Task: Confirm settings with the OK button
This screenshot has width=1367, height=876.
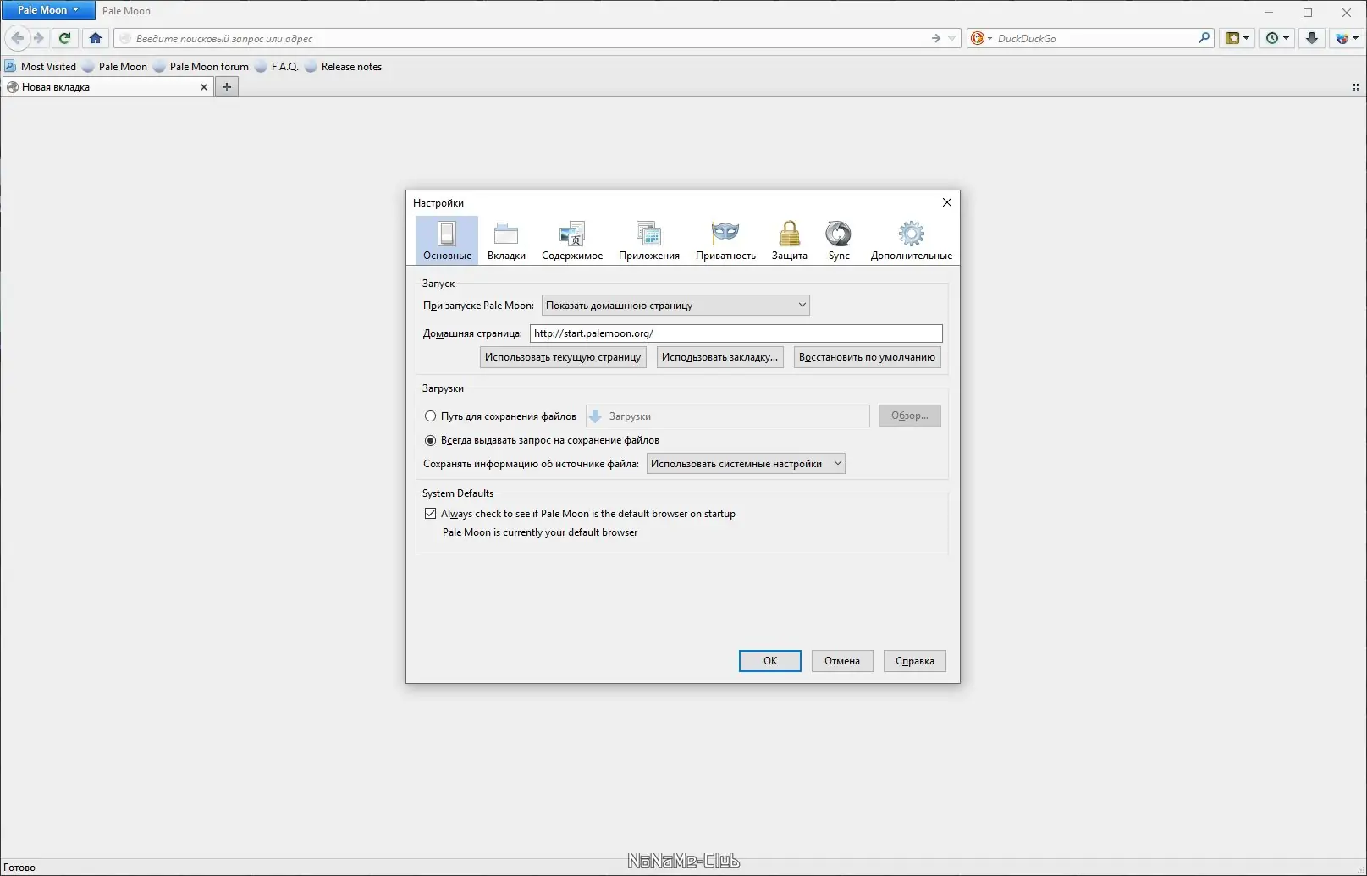Action: click(x=770, y=661)
